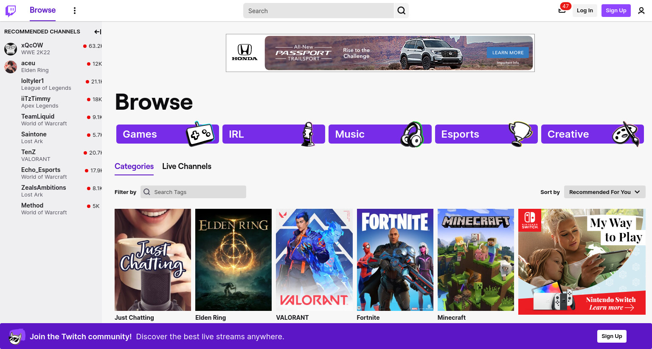
Task: Click the Elden Ring title link
Action: pyautogui.click(x=211, y=318)
